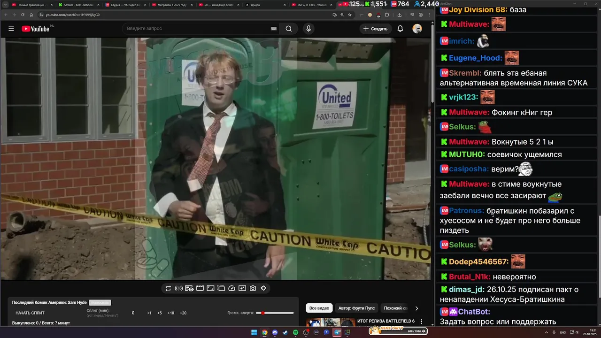Click ENG language indicator in system tray
The image size is (601, 338).
coord(562,332)
